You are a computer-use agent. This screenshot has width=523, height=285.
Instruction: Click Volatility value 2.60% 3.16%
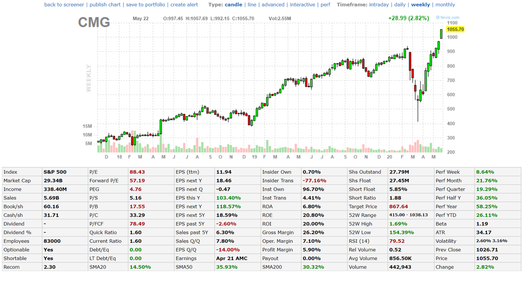click(492, 241)
